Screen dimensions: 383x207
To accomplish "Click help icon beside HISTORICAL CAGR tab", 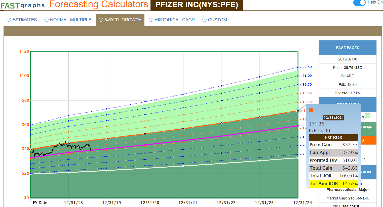I will pos(151,20).
